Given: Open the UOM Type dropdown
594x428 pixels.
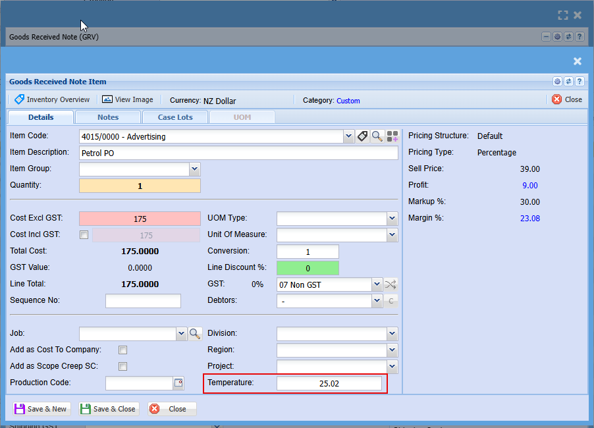Looking at the screenshot, I should 392,219.
